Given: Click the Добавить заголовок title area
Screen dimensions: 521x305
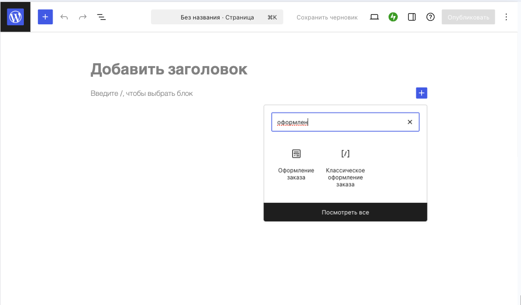Looking at the screenshot, I should coord(169,69).
